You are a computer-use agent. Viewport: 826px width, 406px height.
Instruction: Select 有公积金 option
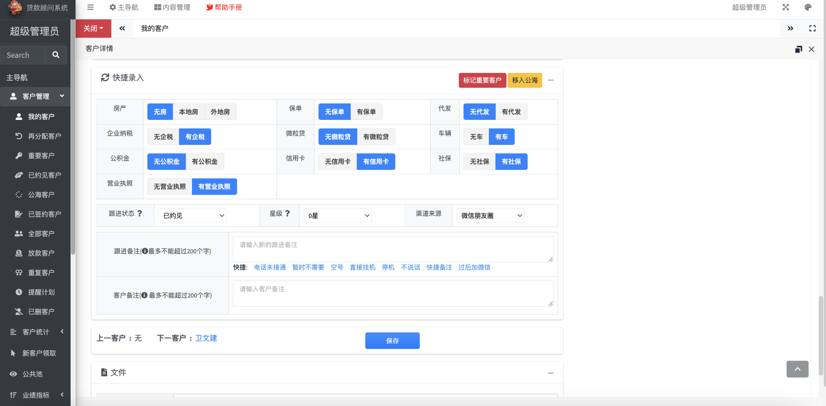click(x=204, y=162)
